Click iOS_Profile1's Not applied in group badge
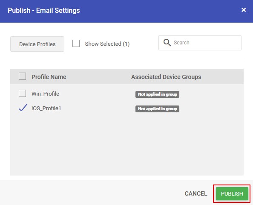 [157, 109]
